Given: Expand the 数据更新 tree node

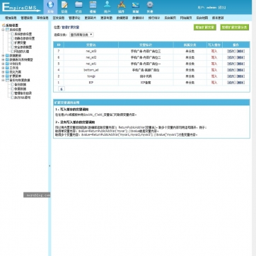Looking at the screenshot, I should tap(3, 55).
